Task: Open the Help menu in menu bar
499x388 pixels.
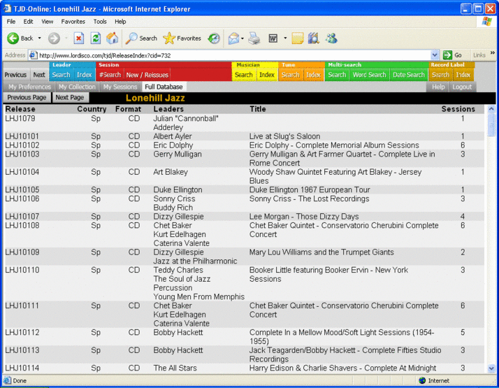Action: click(120, 22)
